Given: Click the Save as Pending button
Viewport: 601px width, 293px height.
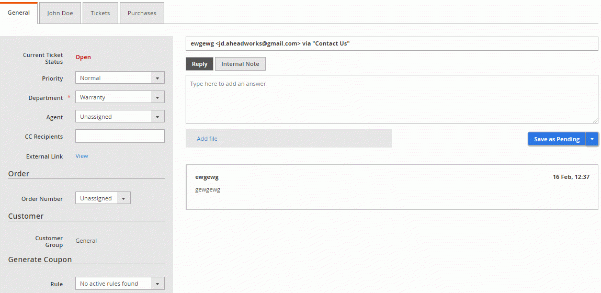Looking at the screenshot, I should 556,139.
